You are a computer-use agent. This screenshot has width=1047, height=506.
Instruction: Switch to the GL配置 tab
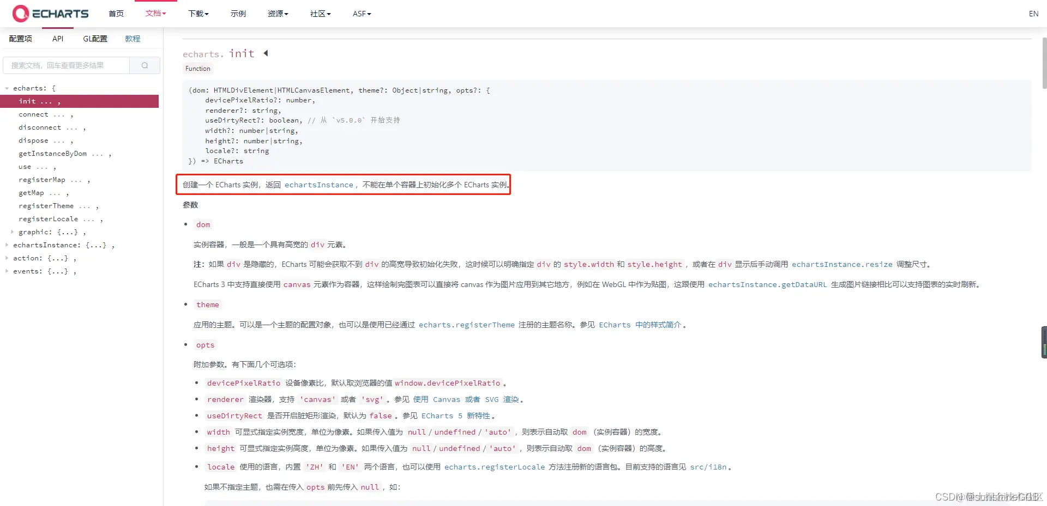[x=95, y=39]
